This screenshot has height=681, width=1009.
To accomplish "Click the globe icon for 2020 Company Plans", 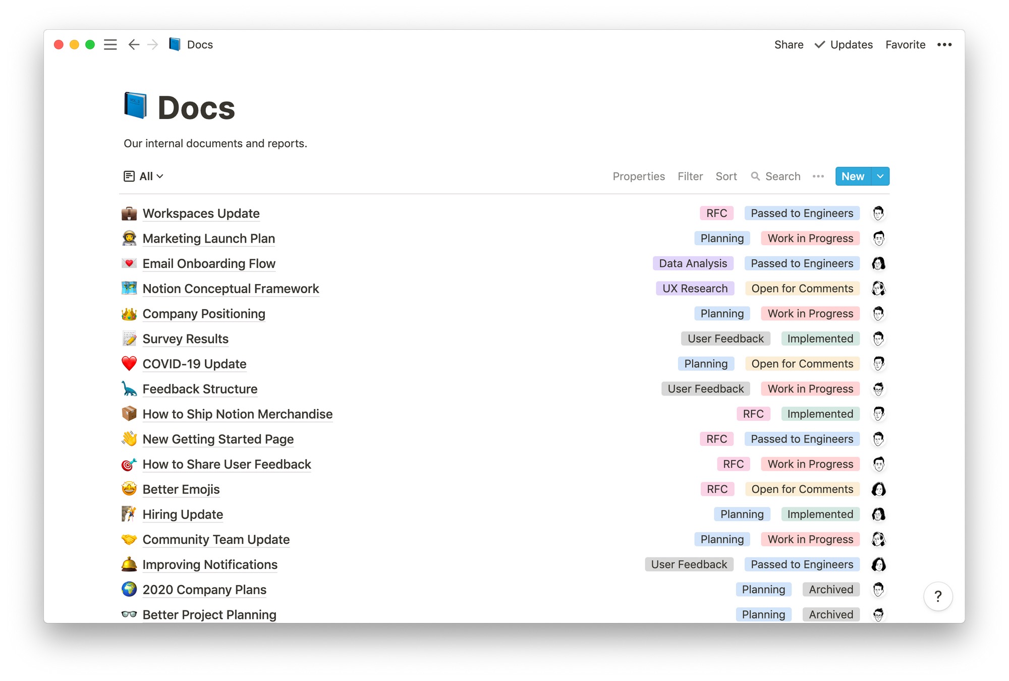I will pos(129,589).
